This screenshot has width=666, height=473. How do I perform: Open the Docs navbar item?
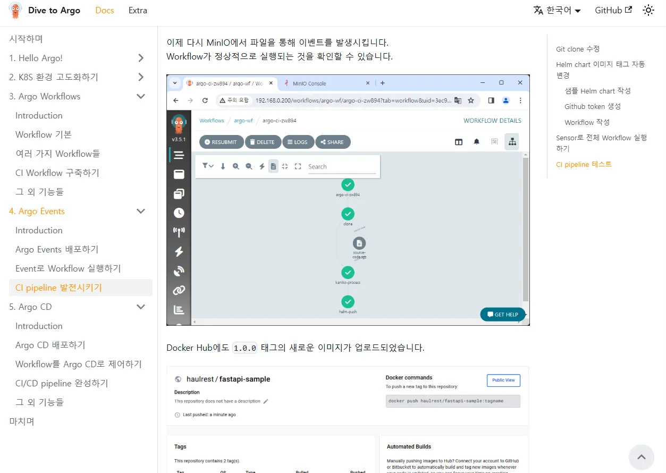tap(105, 10)
